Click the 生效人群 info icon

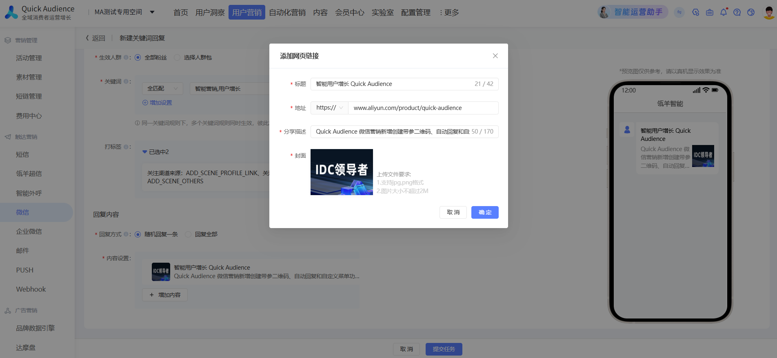pyautogui.click(x=126, y=57)
